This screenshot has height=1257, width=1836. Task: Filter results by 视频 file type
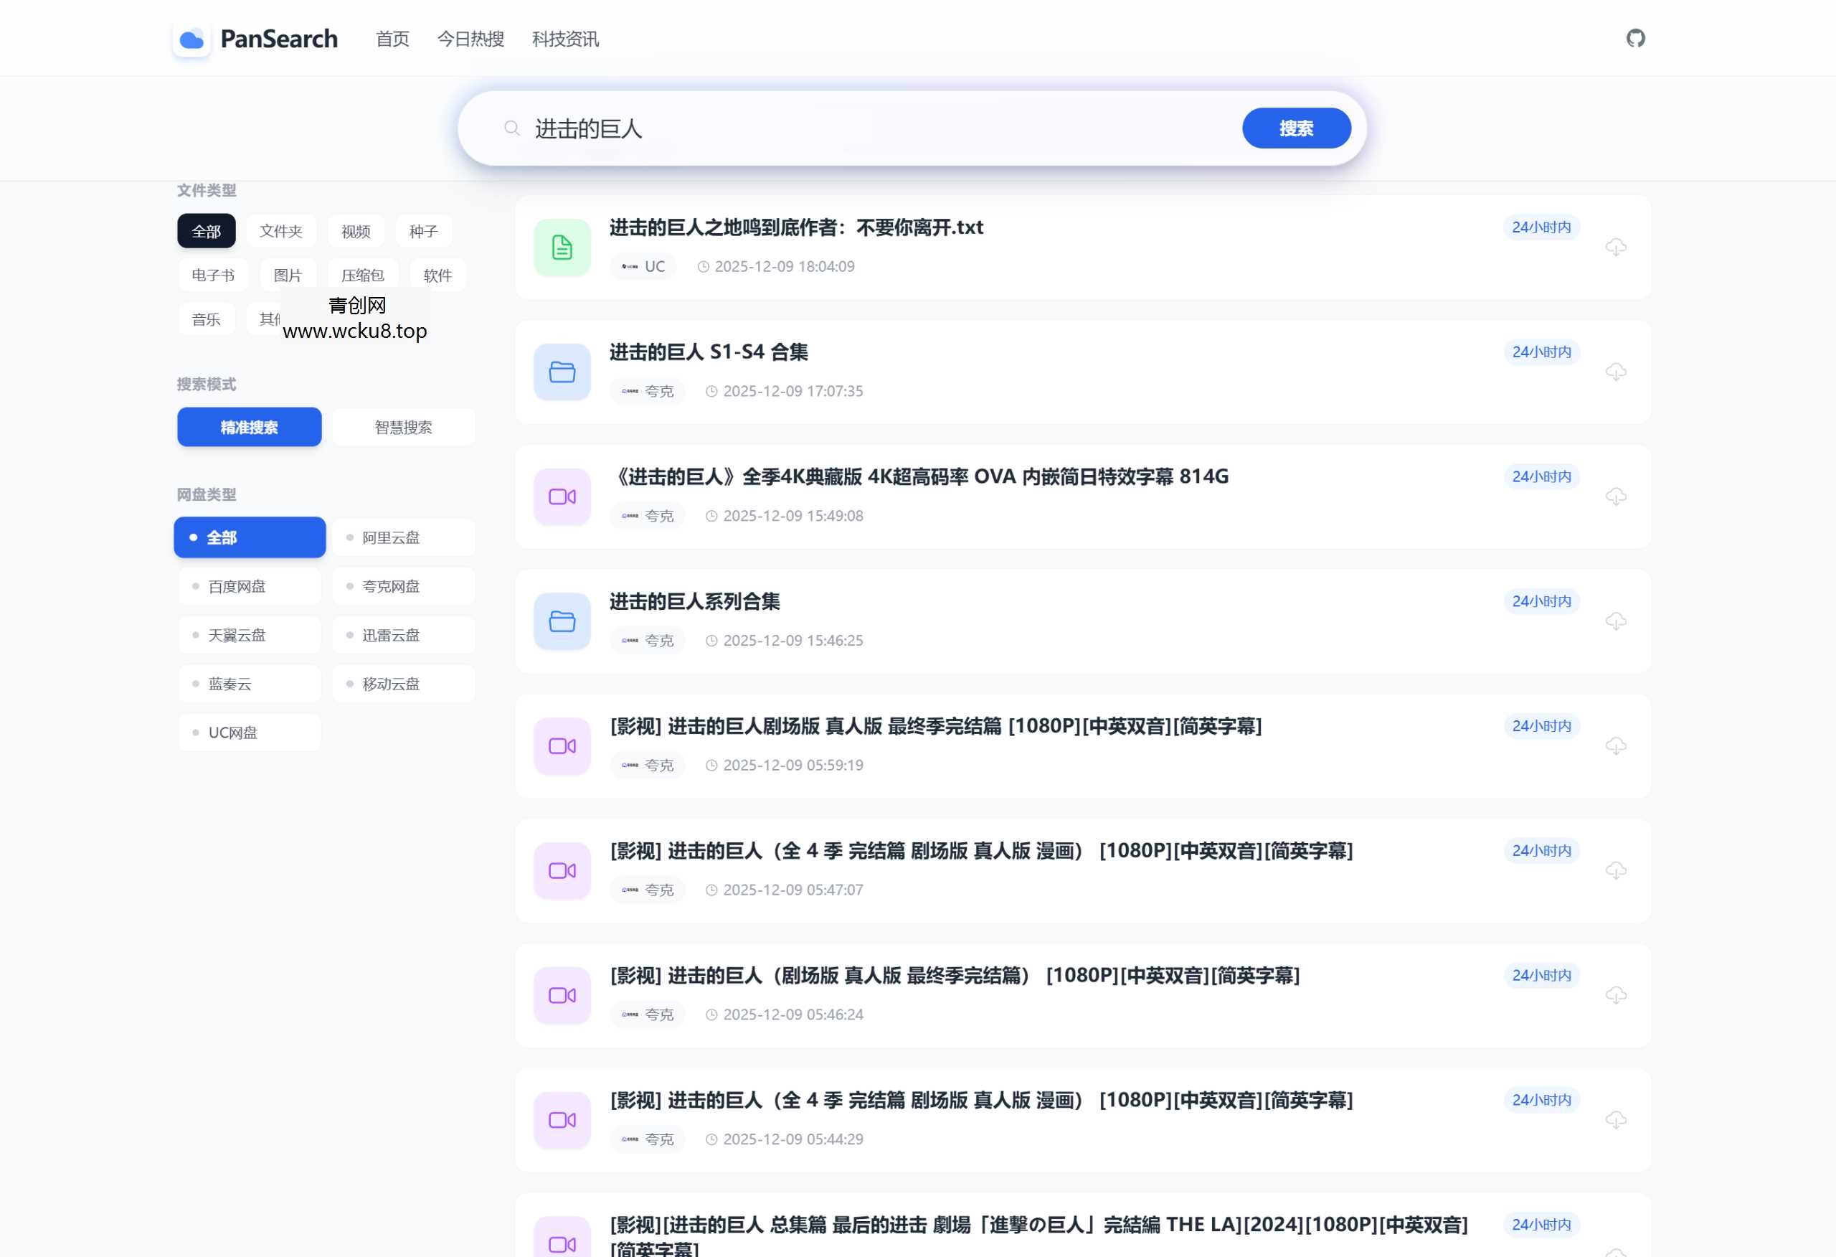pyautogui.click(x=356, y=231)
